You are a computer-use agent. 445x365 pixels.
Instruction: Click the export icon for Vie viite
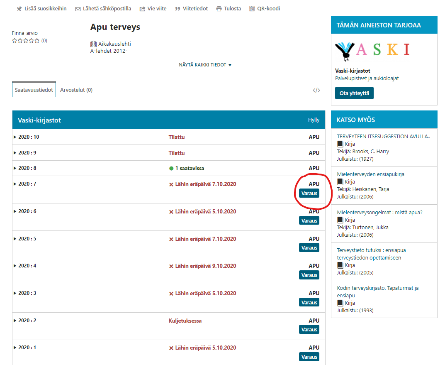(x=142, y=9)
